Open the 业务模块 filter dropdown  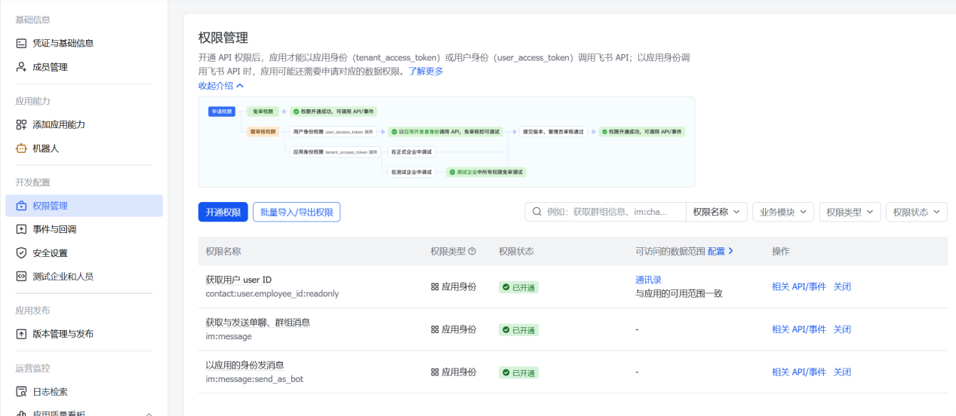tap(782, 212)
